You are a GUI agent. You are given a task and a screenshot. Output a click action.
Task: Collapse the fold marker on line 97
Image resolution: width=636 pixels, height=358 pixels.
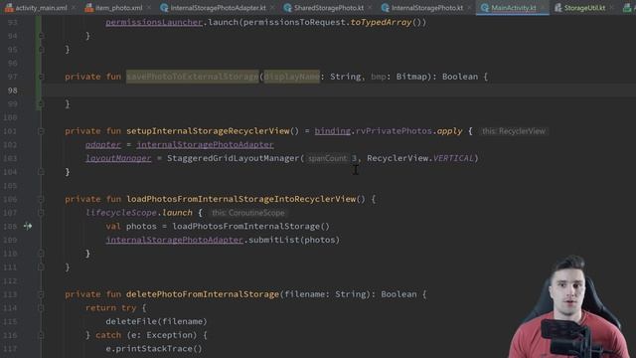coord(41,77)
